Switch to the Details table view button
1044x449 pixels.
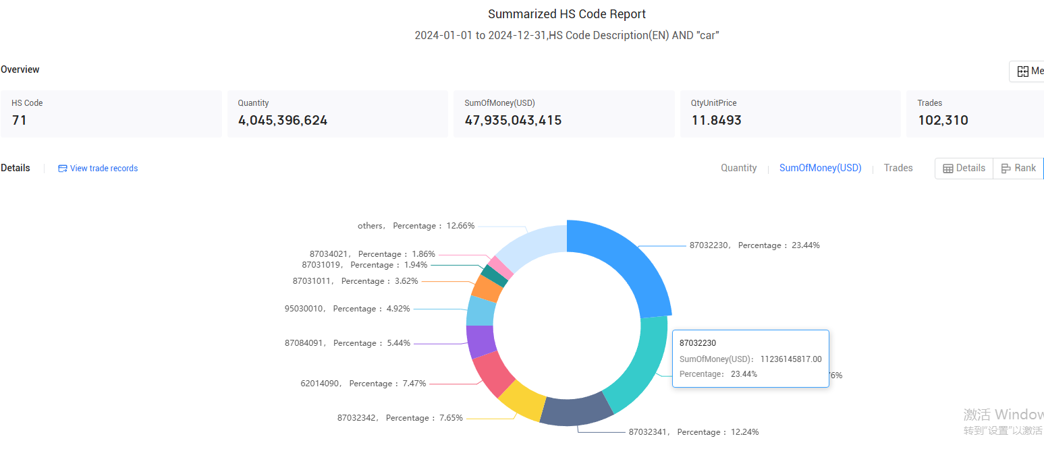coord(964,168)
